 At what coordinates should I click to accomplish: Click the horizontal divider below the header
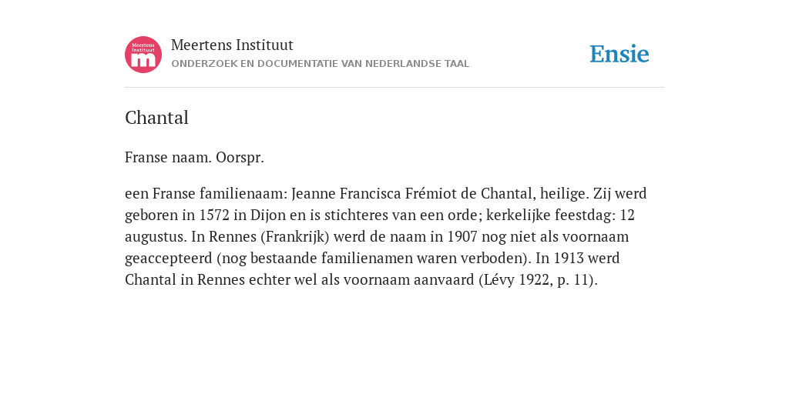[394, 88]
